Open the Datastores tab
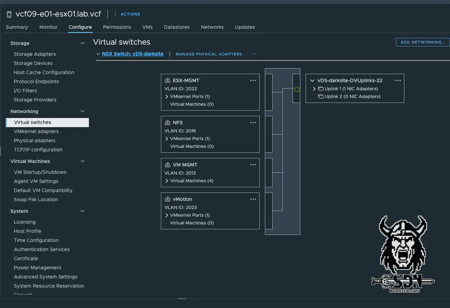This screenshot has height=308, width=450. point(176,27)
